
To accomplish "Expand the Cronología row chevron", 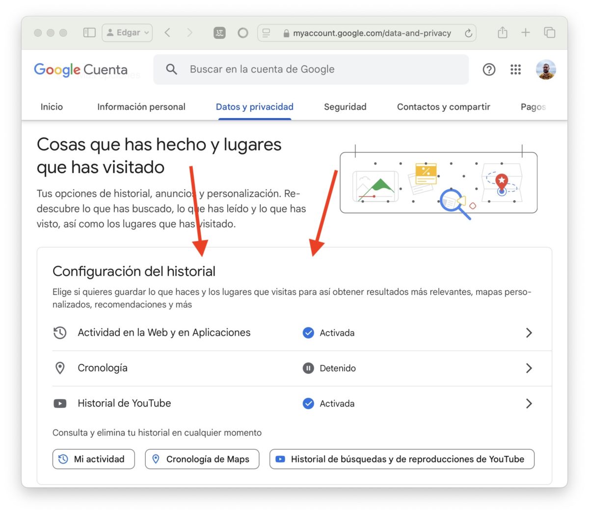I will click(529, 368).
